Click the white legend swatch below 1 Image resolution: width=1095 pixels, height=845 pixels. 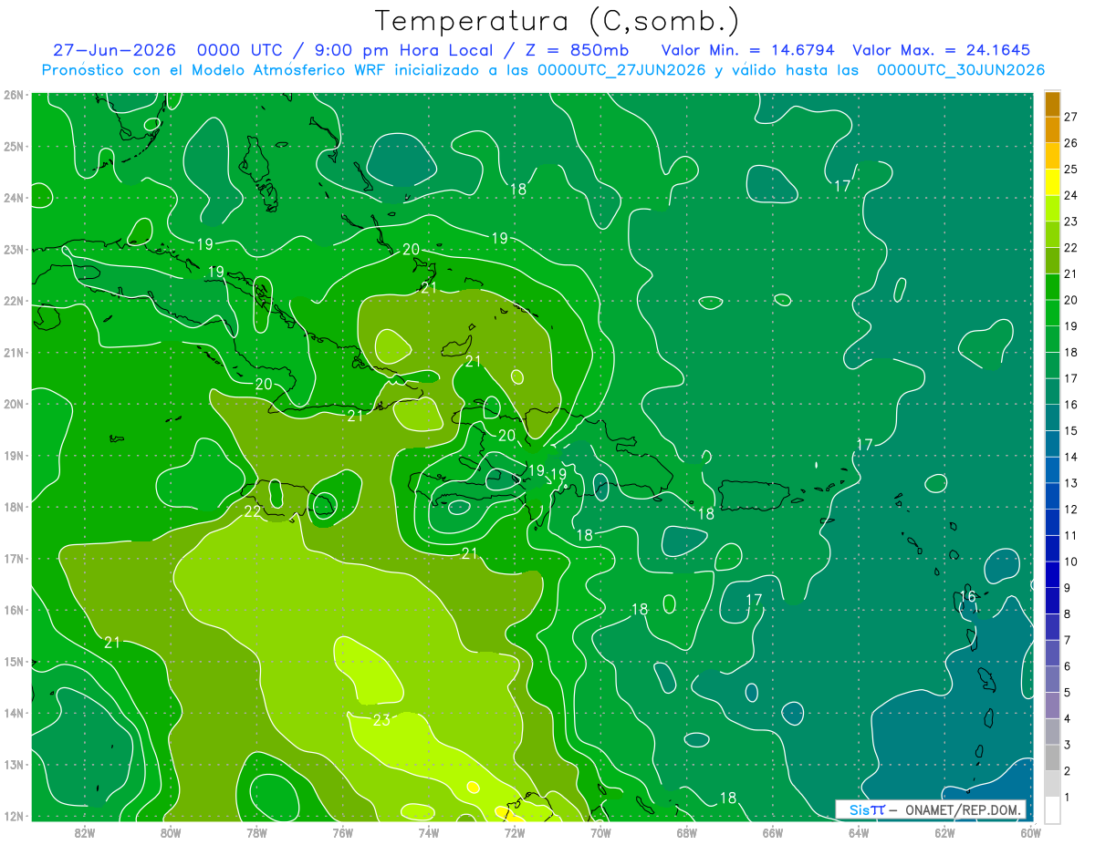coord(1053,809)
